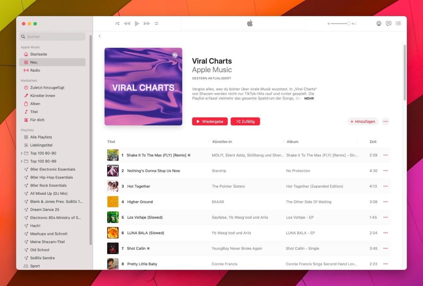Expand the Top 100 90-99 folder

tap(22, 161)
